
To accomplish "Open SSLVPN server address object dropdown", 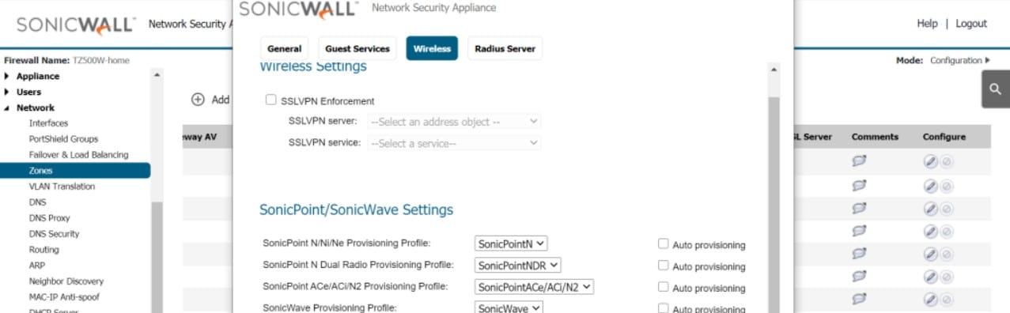I will [x=454, y=122].
